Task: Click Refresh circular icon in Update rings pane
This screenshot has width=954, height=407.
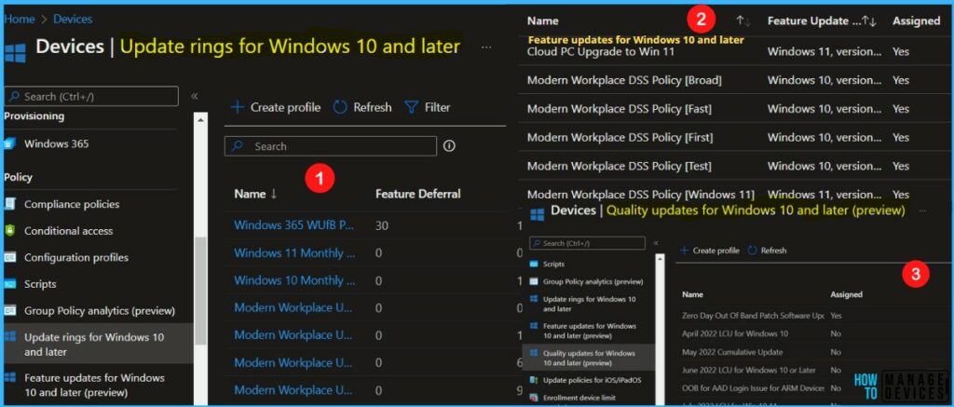Action: (x=340, y=107)
